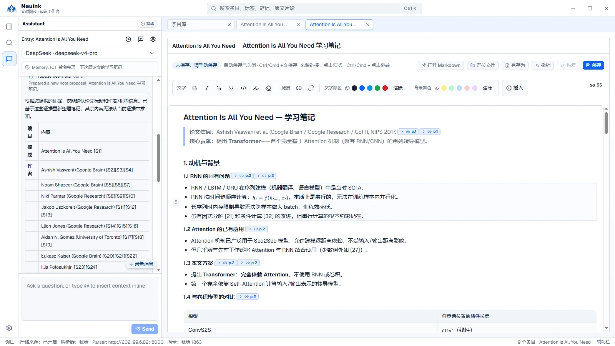Image resolution: width=615 pixels, height=346 pixels.
Task: Toggle the sidebar panel icon
Action: tap(9, 27)
